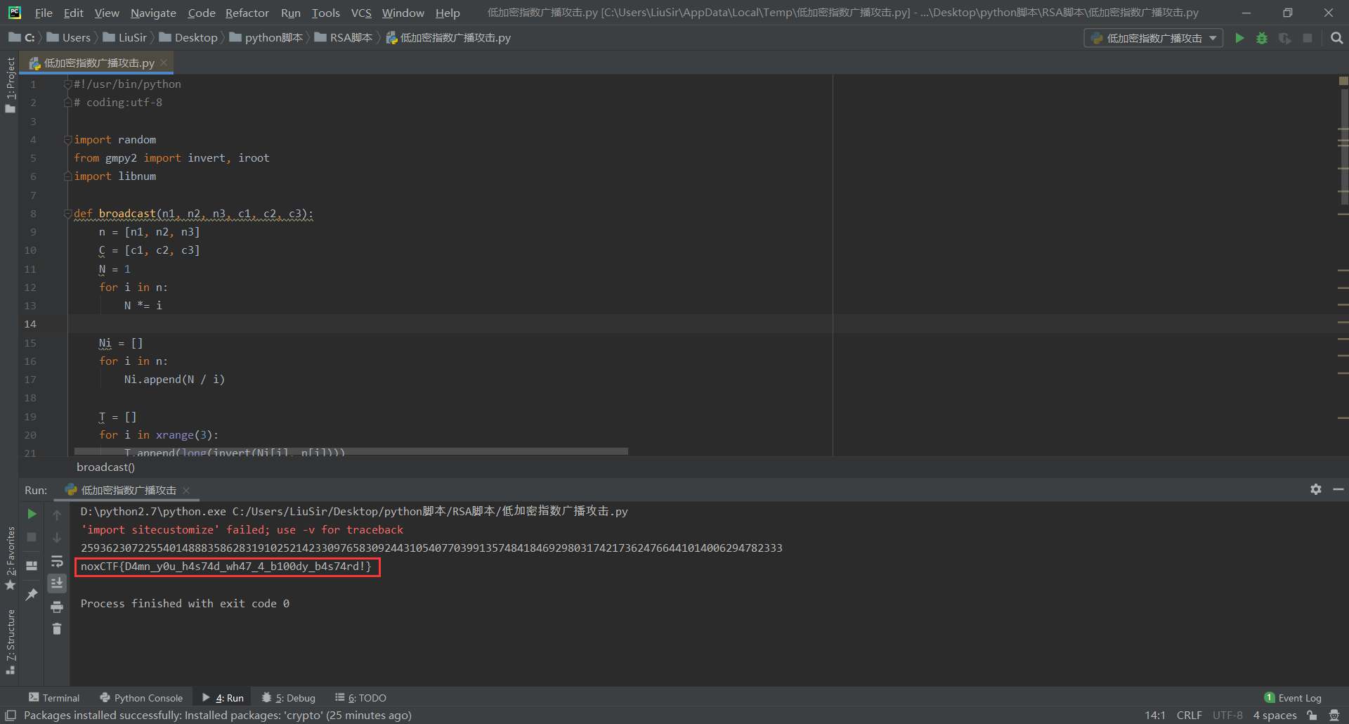Screen dimensions: 1349x724
Task: Open the 5: Debug tool window
Action: click(x=289, y=697)
